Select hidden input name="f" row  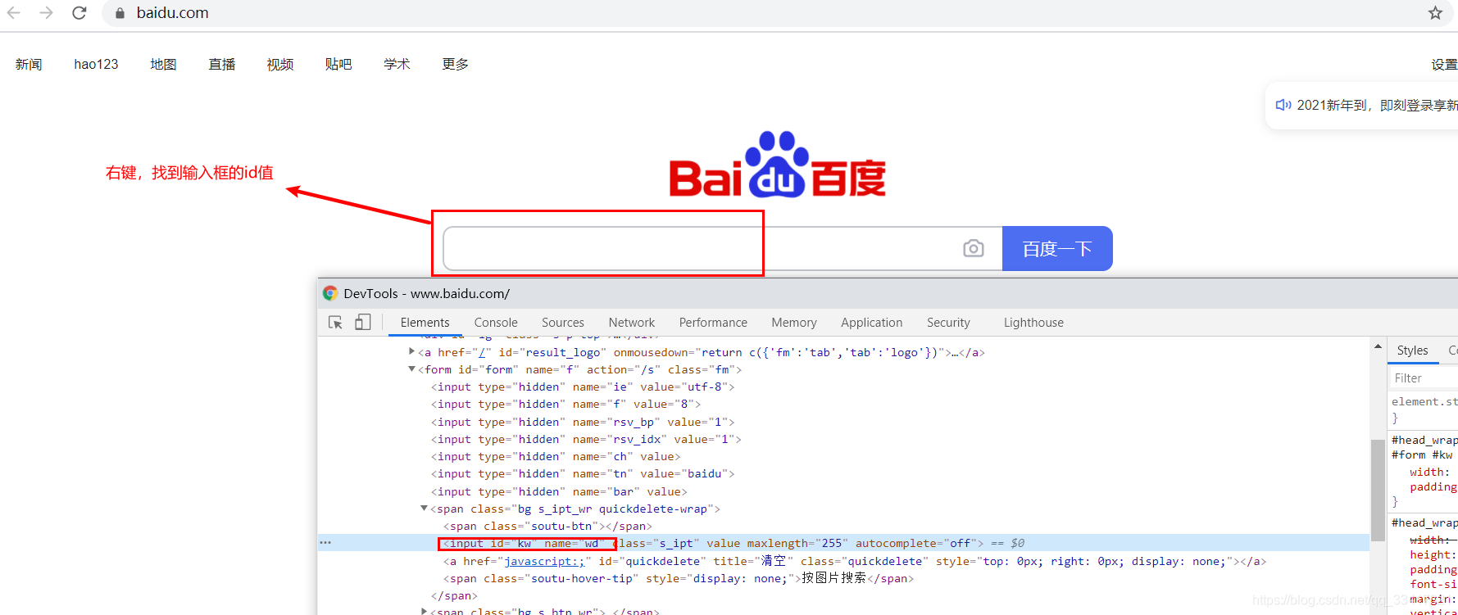[565, 404]
